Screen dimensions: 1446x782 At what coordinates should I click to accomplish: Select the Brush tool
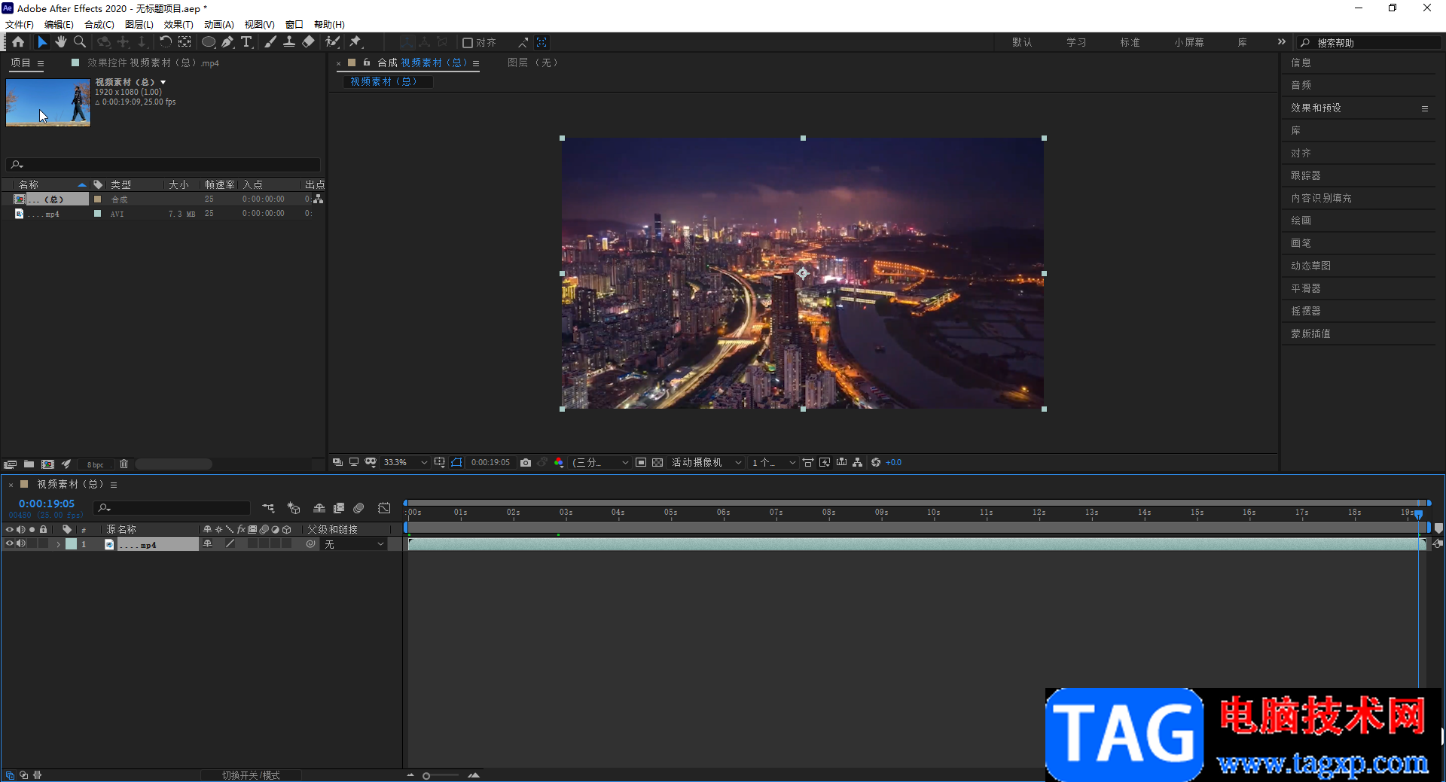tap(270, 42)
